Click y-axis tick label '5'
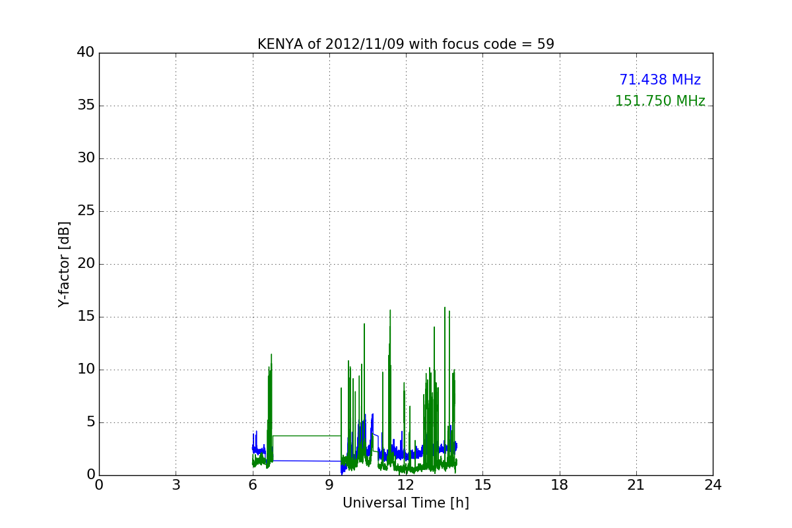The width and height of the screenshot is (792, 528). point(90,422)
